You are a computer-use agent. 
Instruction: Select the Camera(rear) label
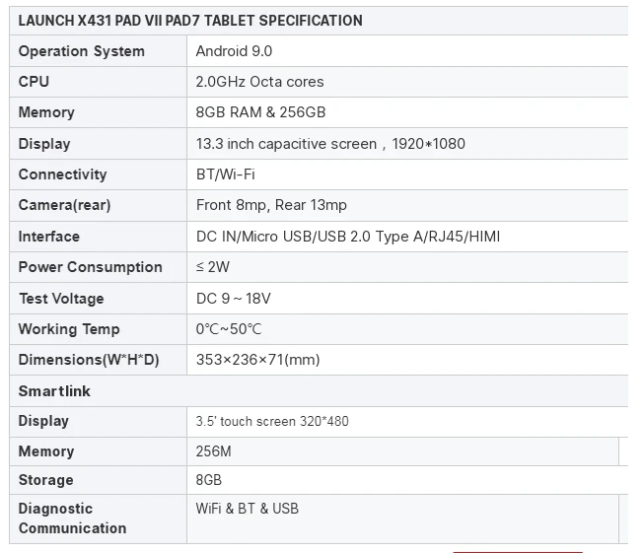coord(64,205)
